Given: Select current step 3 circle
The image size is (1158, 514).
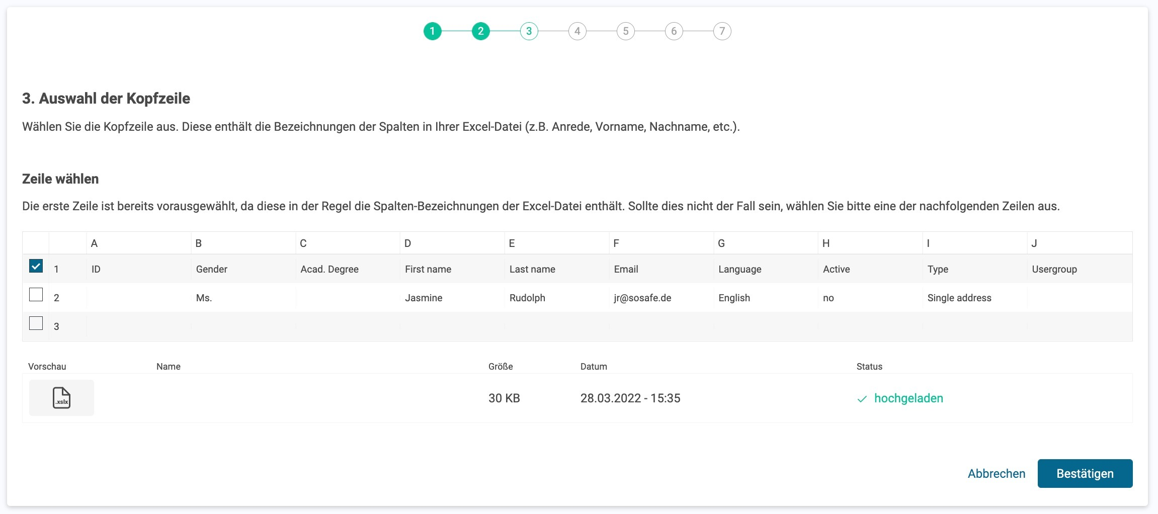Looking at the screenshot, I should [529, 31].
